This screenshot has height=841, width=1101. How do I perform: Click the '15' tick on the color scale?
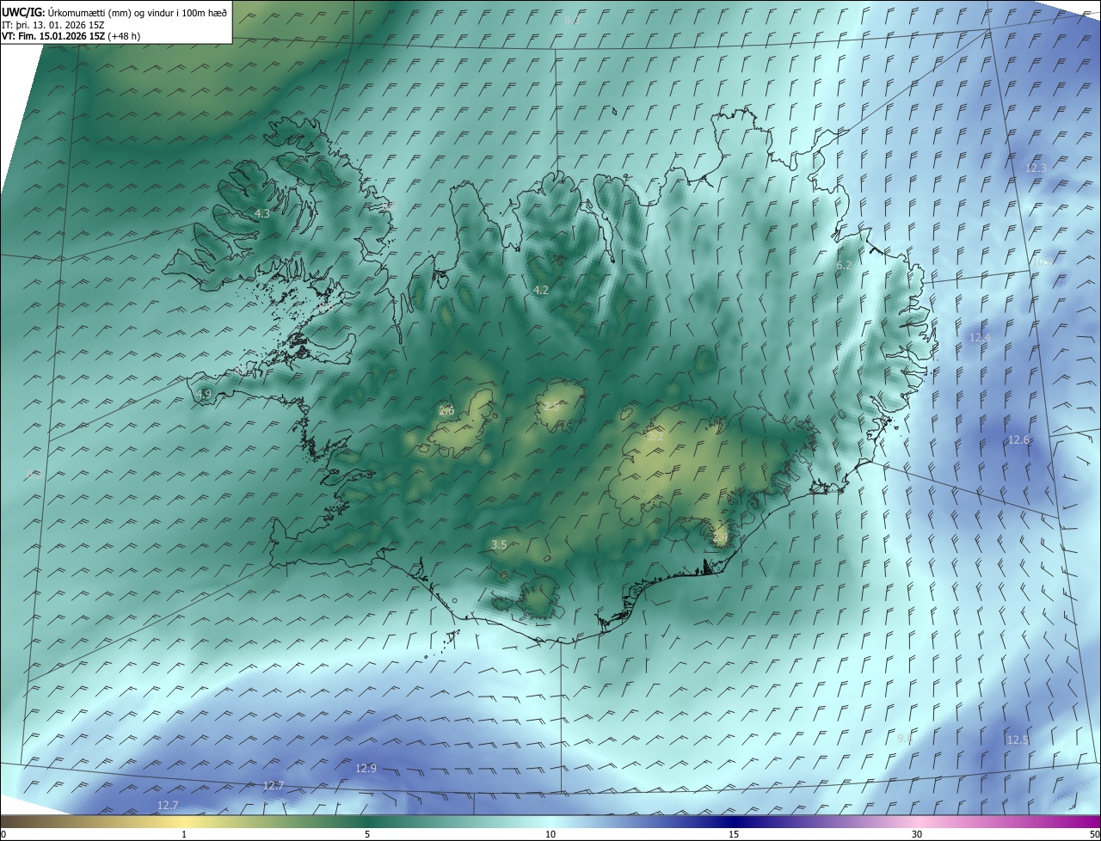pyautogui.click(x=734, y=834)
